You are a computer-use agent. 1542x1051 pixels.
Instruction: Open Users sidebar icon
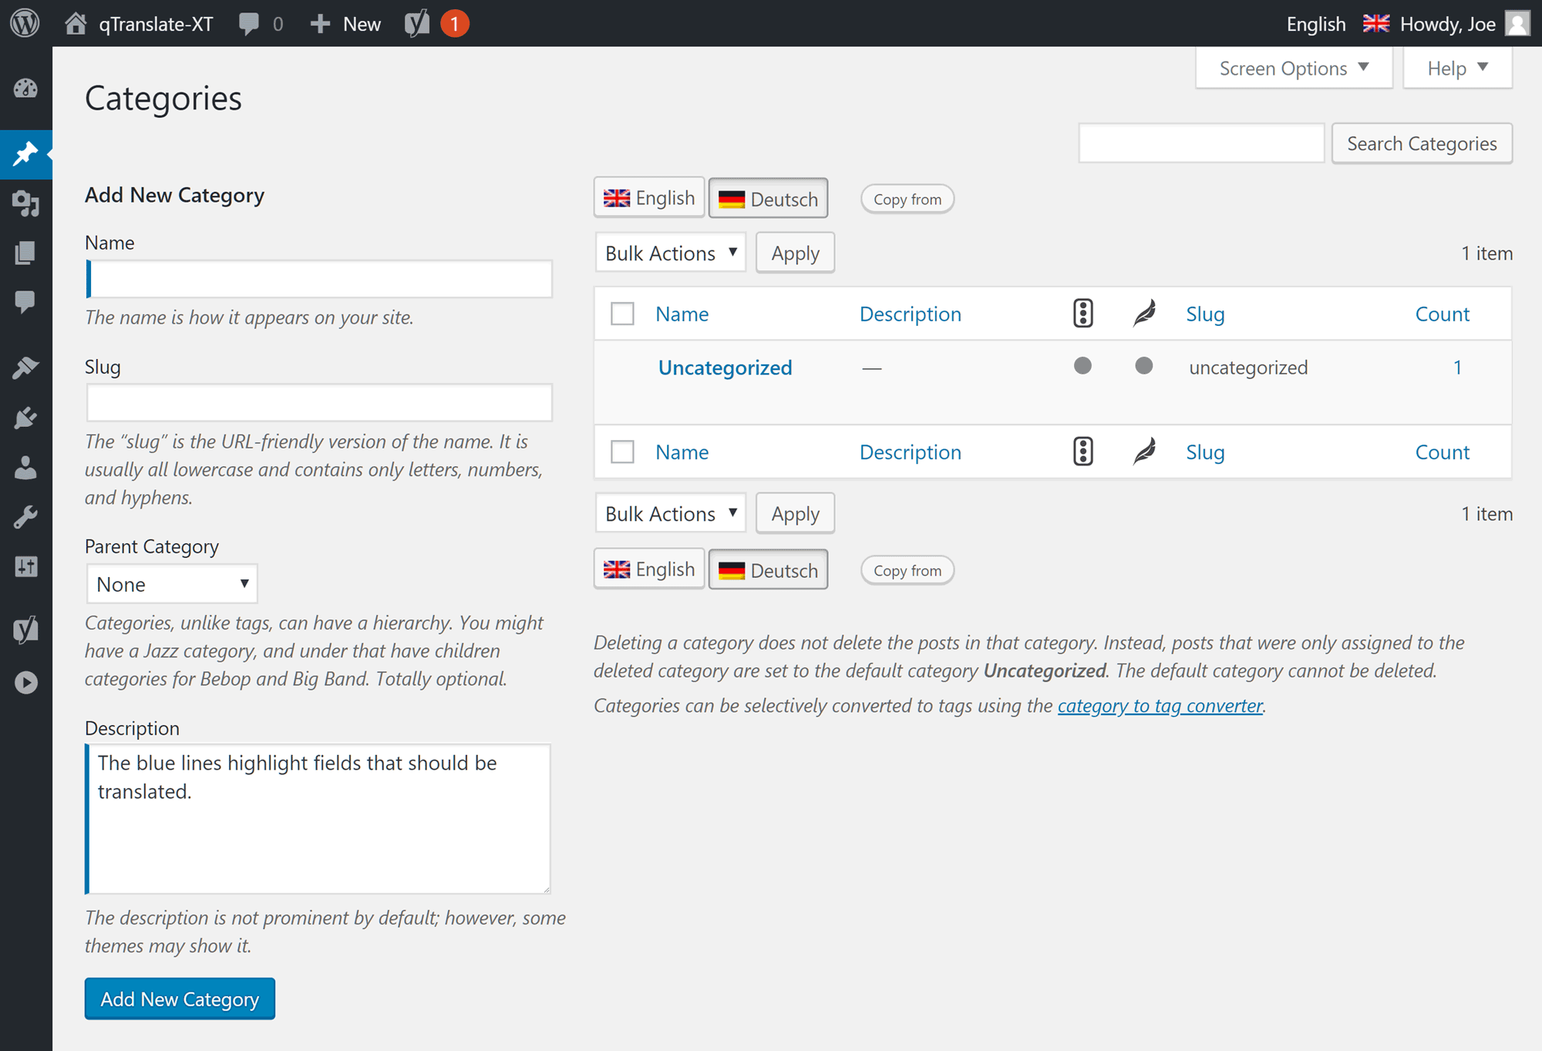25,467
